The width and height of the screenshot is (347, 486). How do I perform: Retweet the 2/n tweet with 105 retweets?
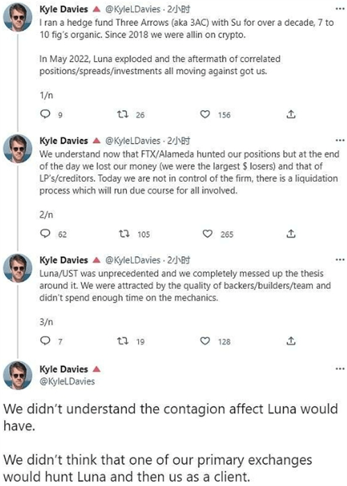[x=124, y=233]
